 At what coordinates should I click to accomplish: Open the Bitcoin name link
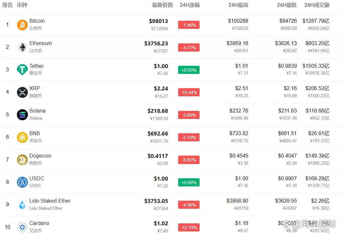37,21
